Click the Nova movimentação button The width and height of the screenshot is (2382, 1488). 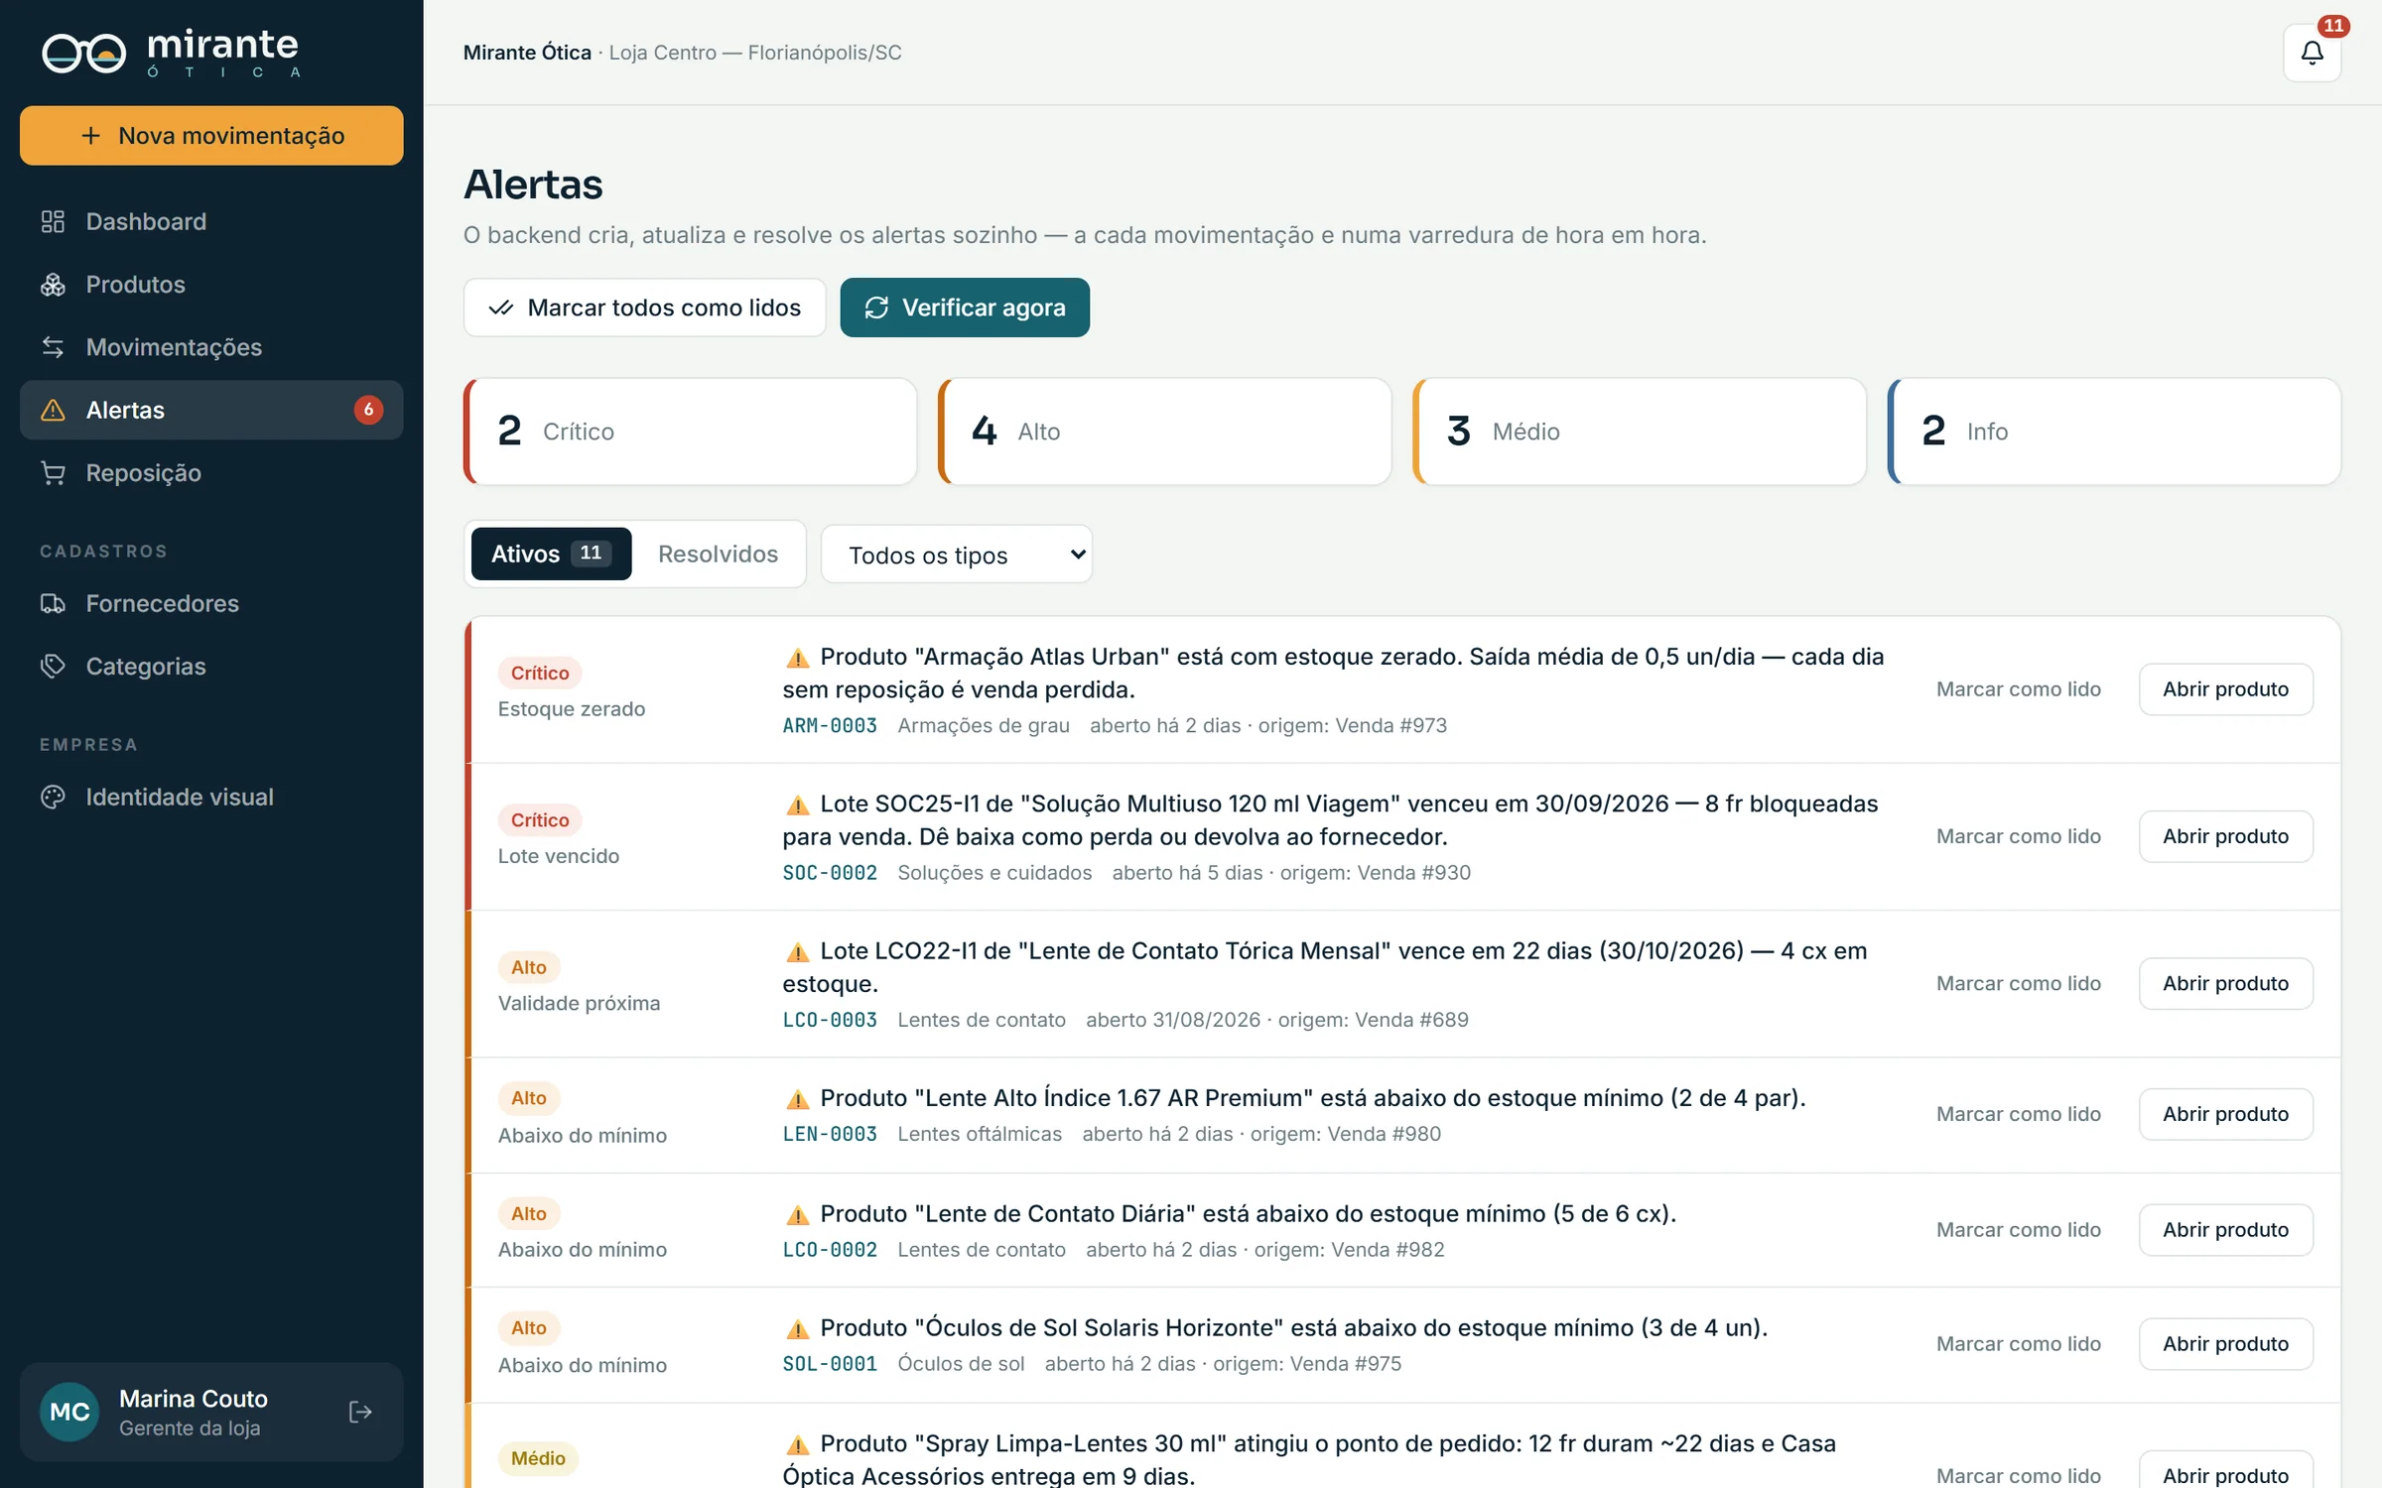pos(211,136)
